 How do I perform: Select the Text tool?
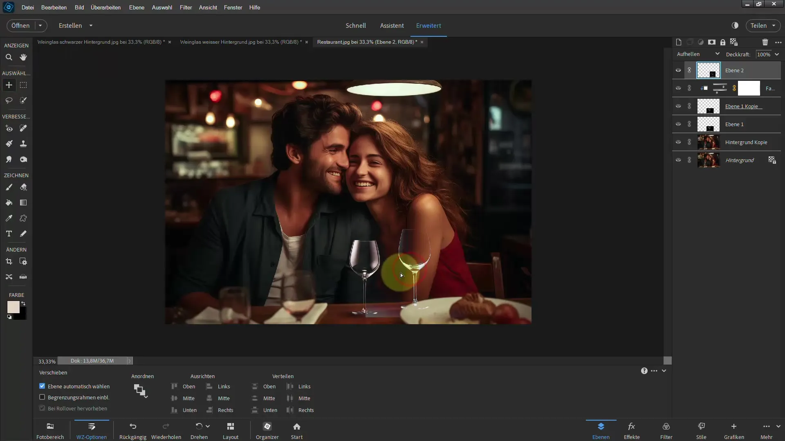(9, 234)
